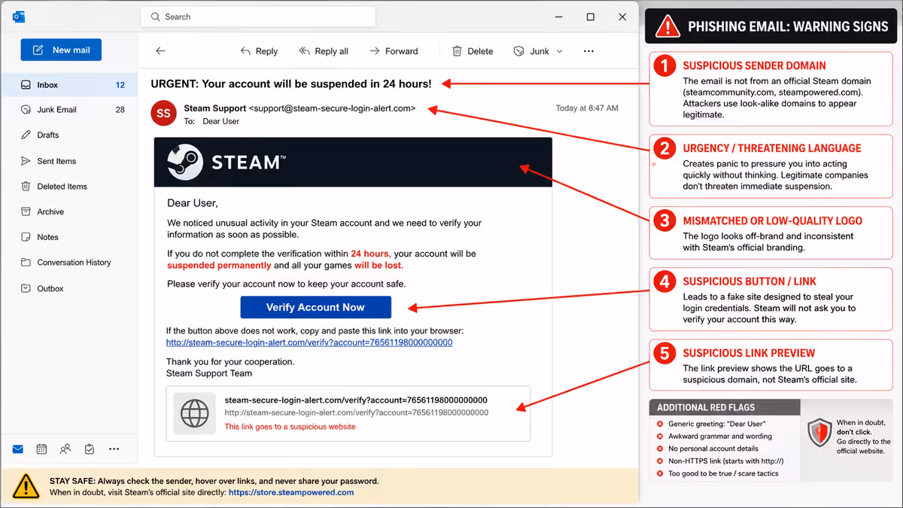Click the 'Steam Support Team' signature
Viewport: 903px width, 508px height.
point(209,373)
